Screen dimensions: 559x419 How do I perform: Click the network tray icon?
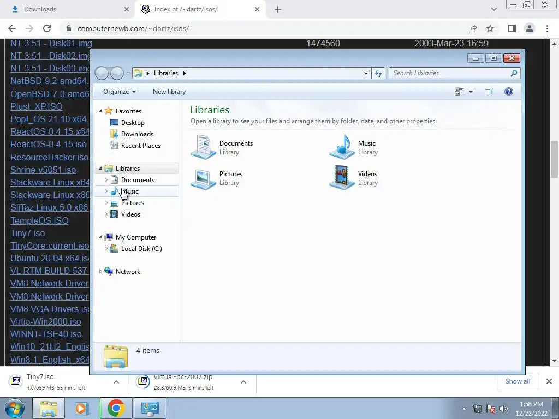[x=477, y=409]
